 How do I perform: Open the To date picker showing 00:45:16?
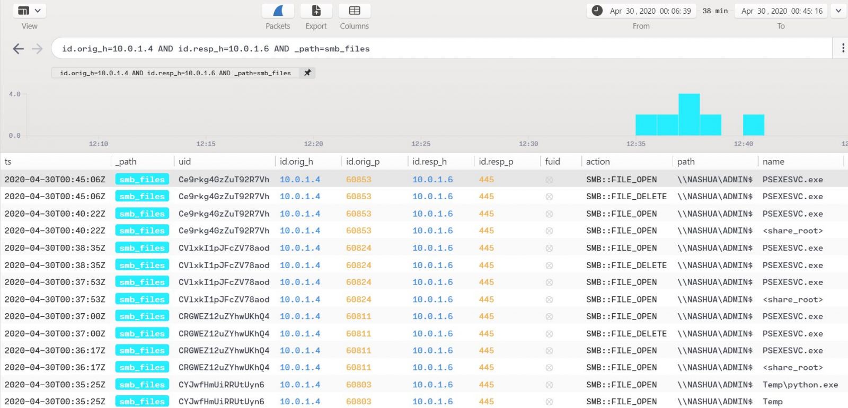pos(781,11)
